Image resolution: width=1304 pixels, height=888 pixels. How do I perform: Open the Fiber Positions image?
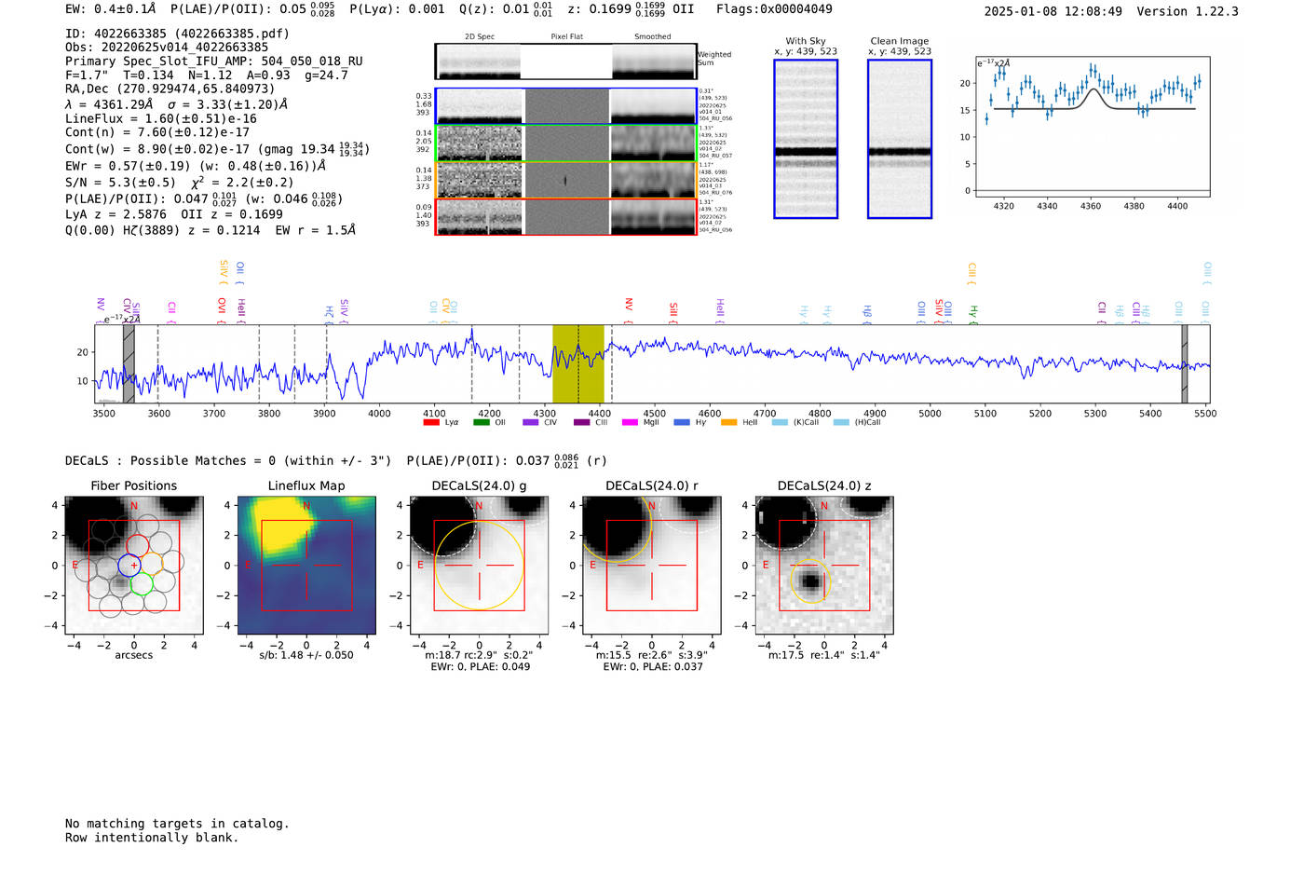(x=134, y=566)
